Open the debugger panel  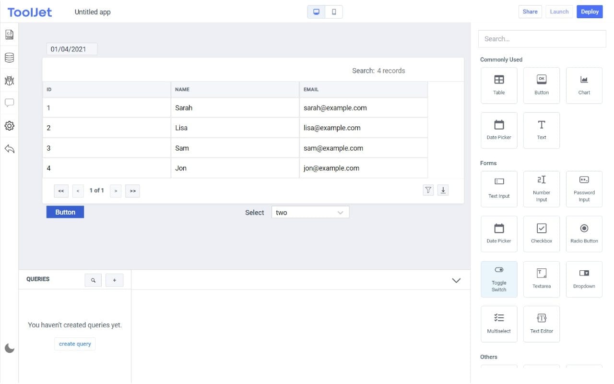9,80
